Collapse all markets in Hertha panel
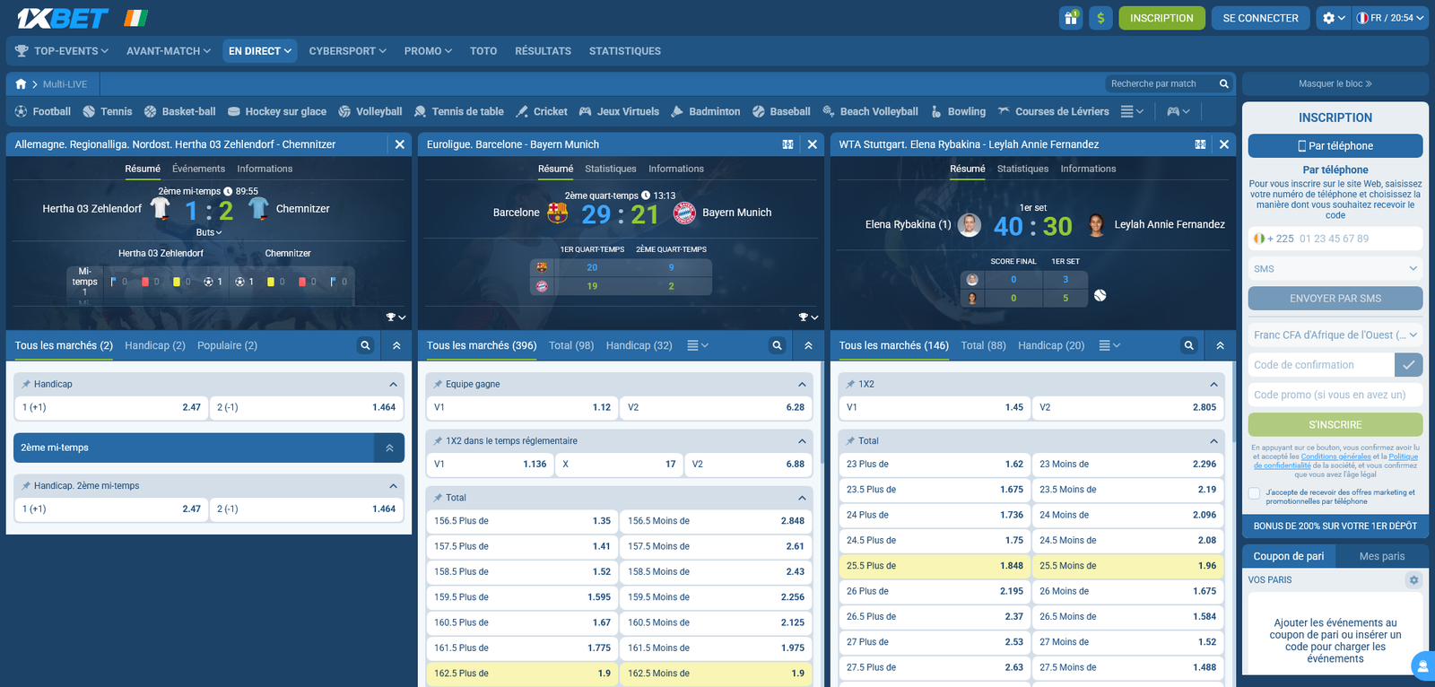The height and width of the screenshot is (687, 1435). (x=396, y=345)
